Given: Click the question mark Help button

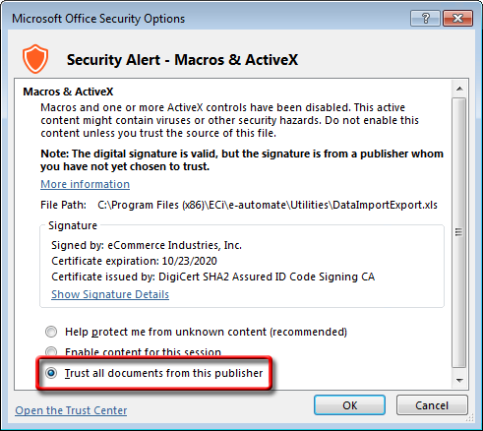Looking at the screenshot, I should 425,18.
